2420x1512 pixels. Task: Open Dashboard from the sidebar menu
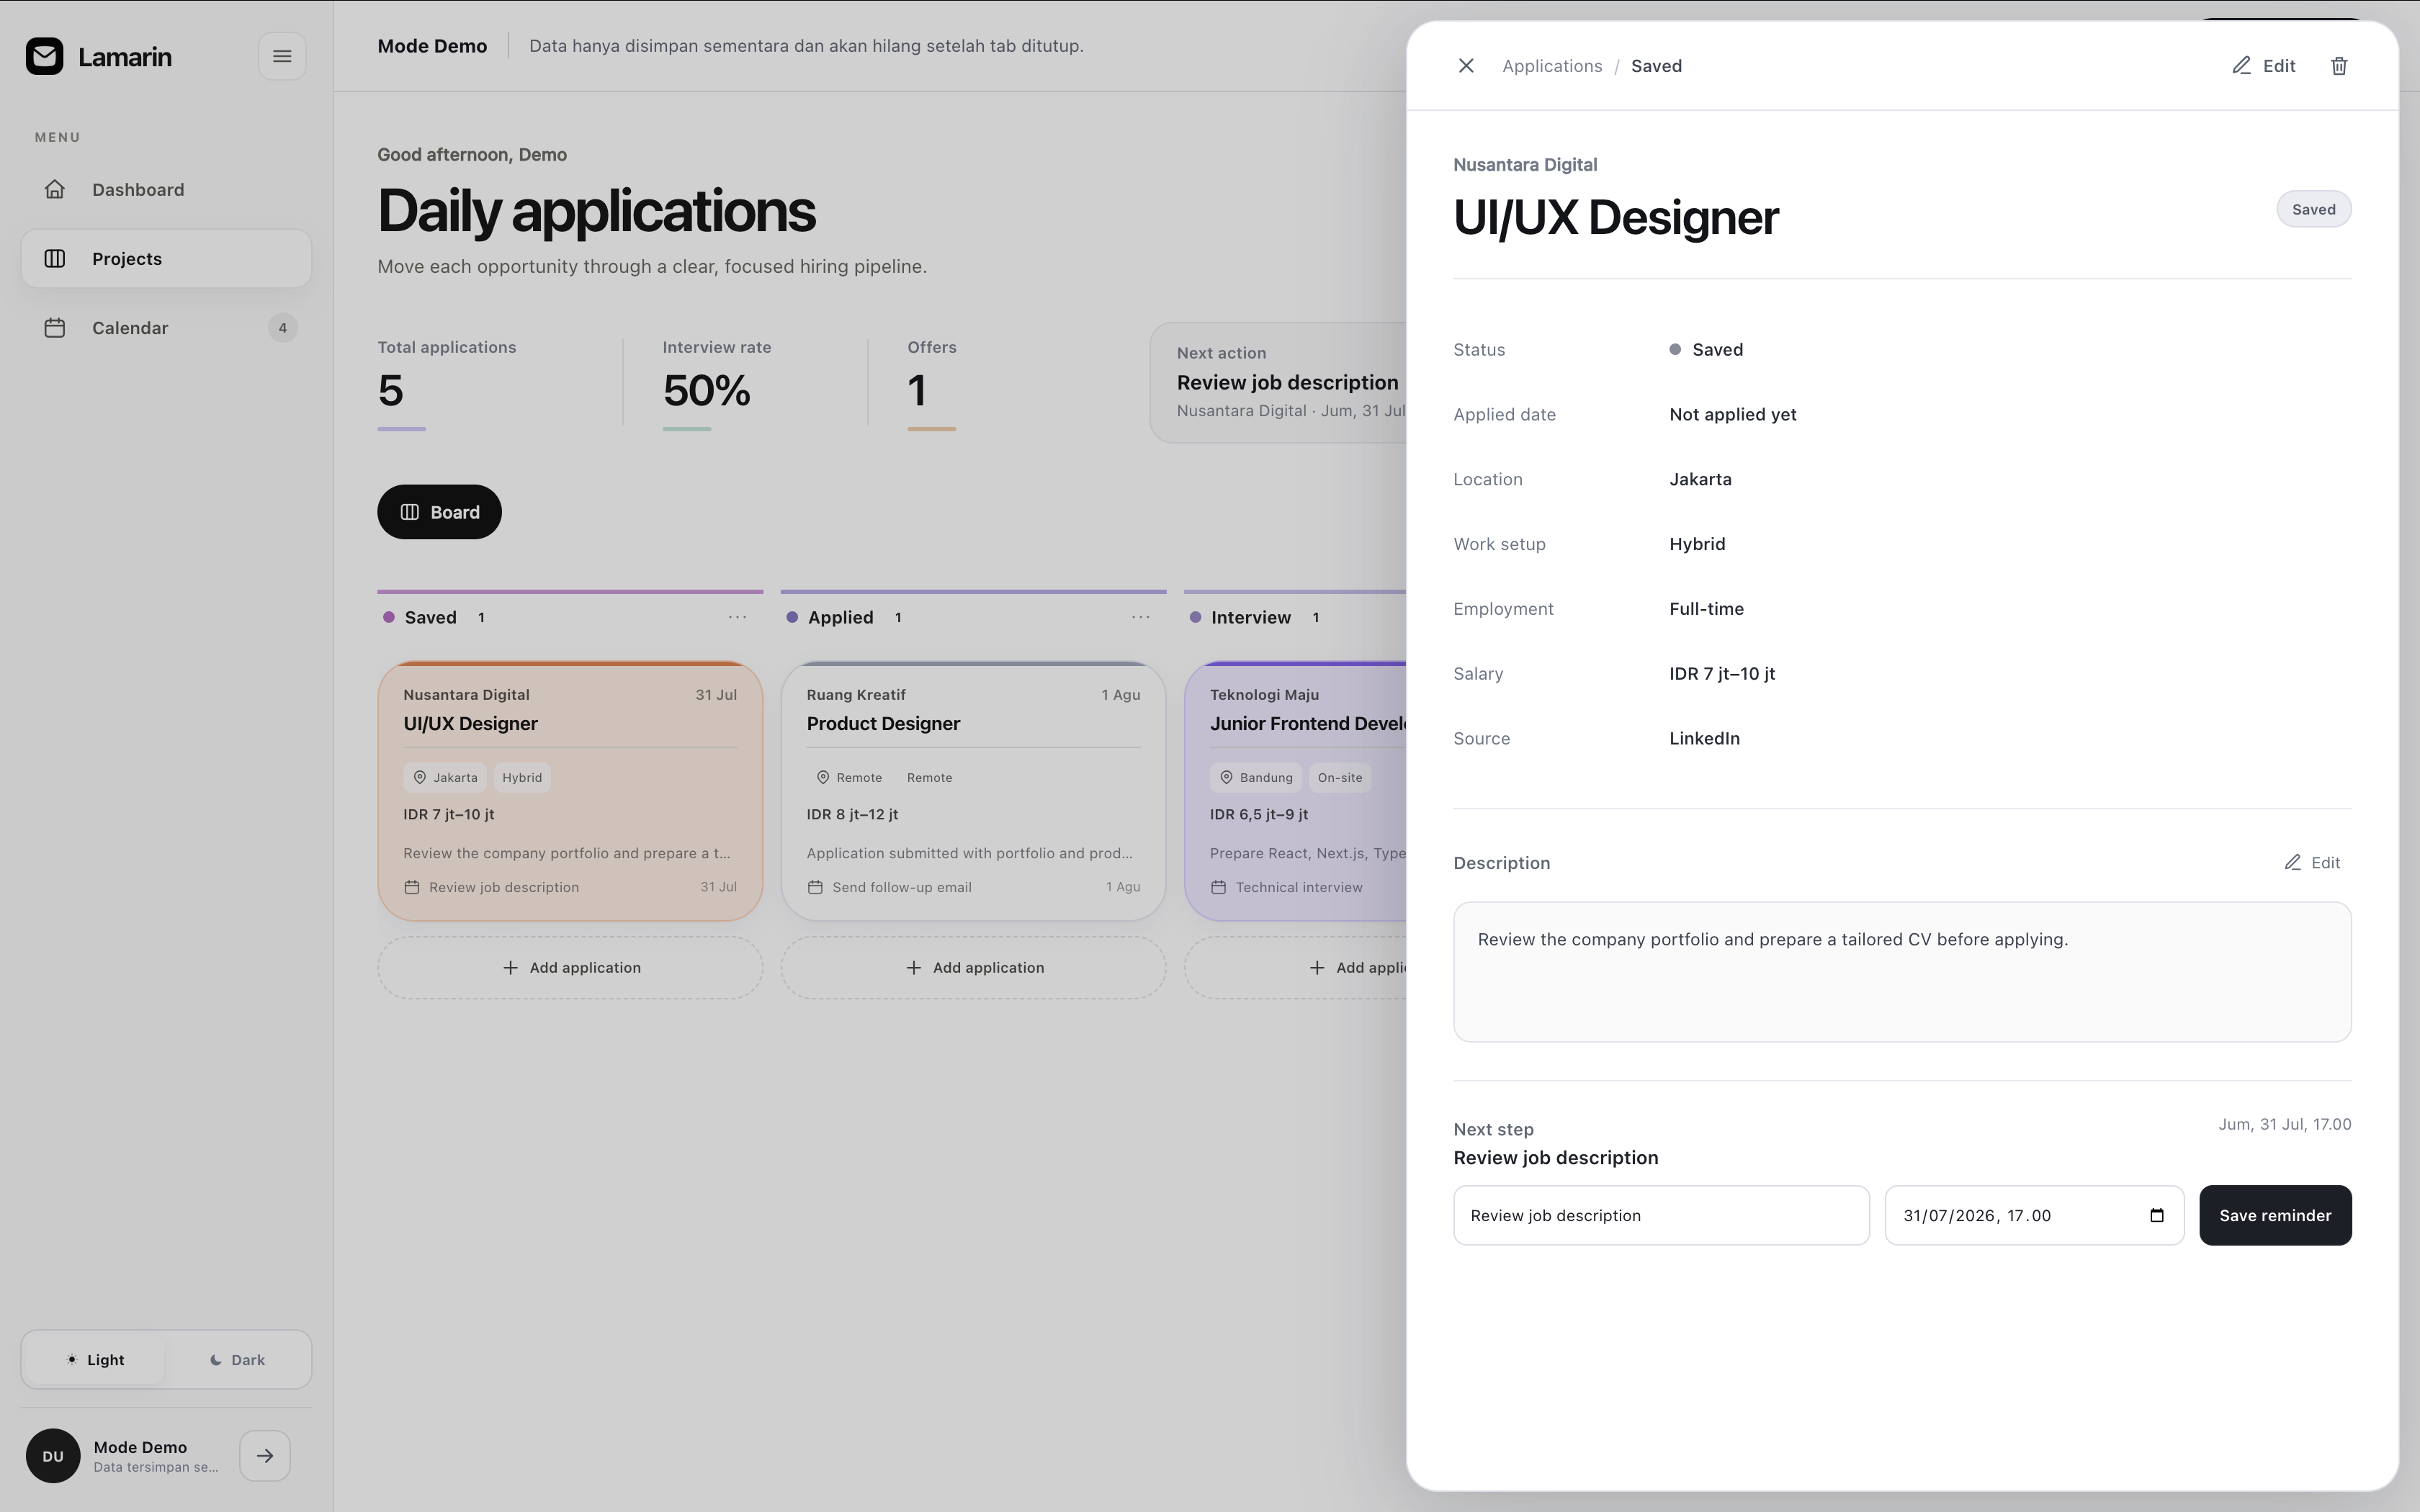(x=166, y=189)
